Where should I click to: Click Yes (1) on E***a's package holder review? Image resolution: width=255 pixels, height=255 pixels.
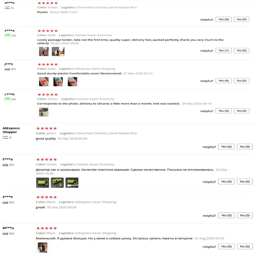(x=223, y=50)
